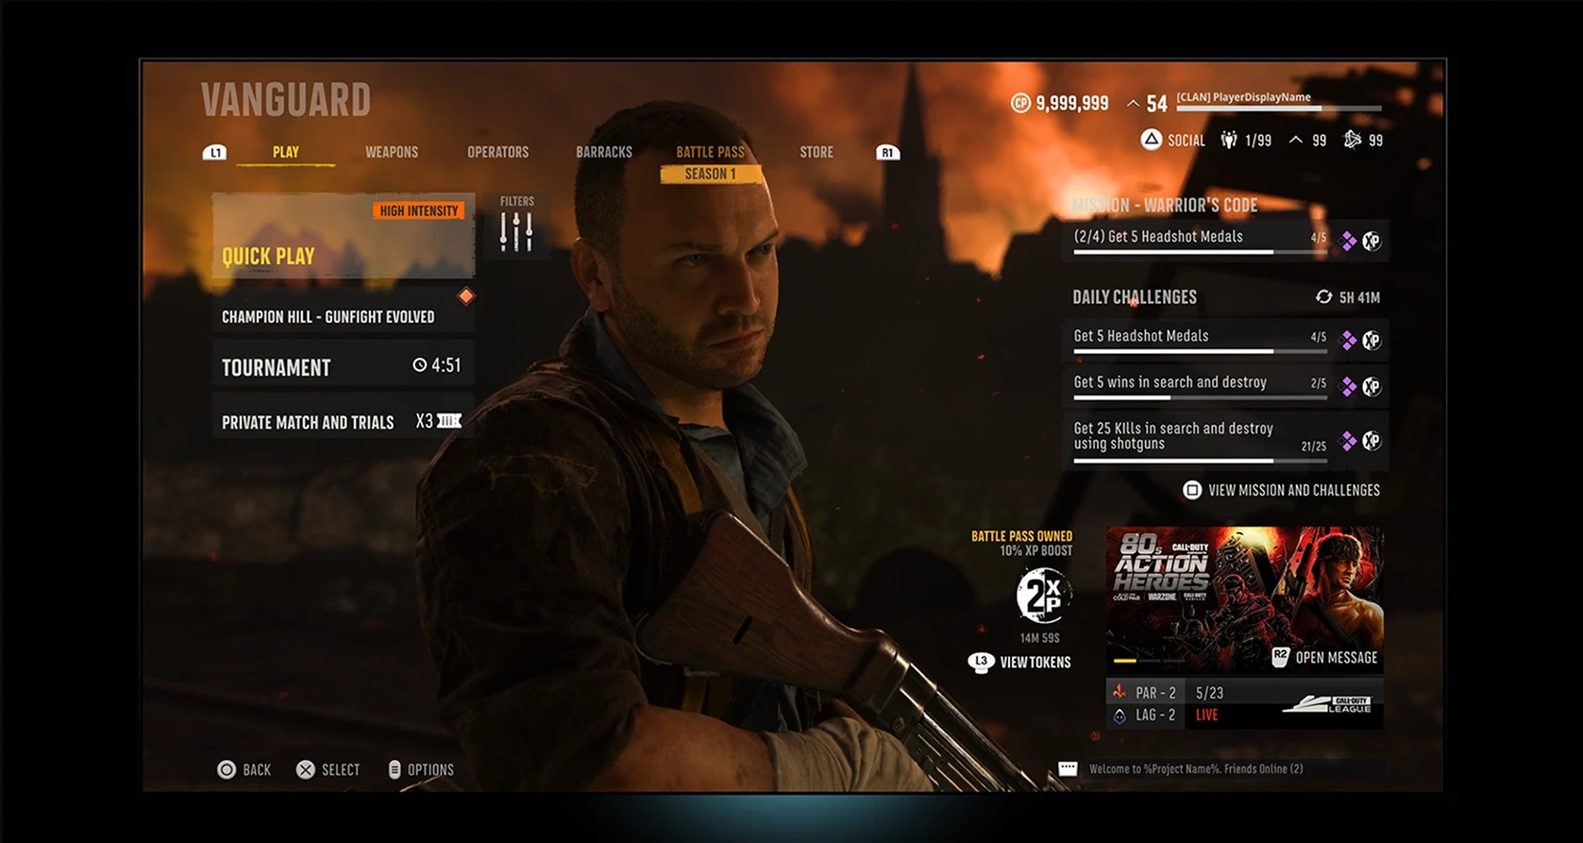Viewport: 1583px width, 843px height.
Task: Click '[CLAN] PlayerDisplayName' text
Action: [x=1243, y=96]
